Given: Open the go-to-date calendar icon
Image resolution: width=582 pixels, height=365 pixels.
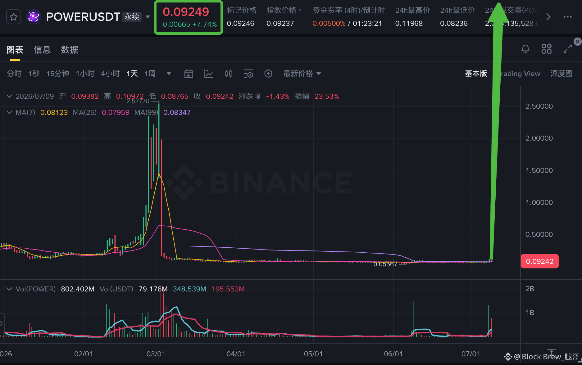Looking at the screenshot, I should 189,74.
